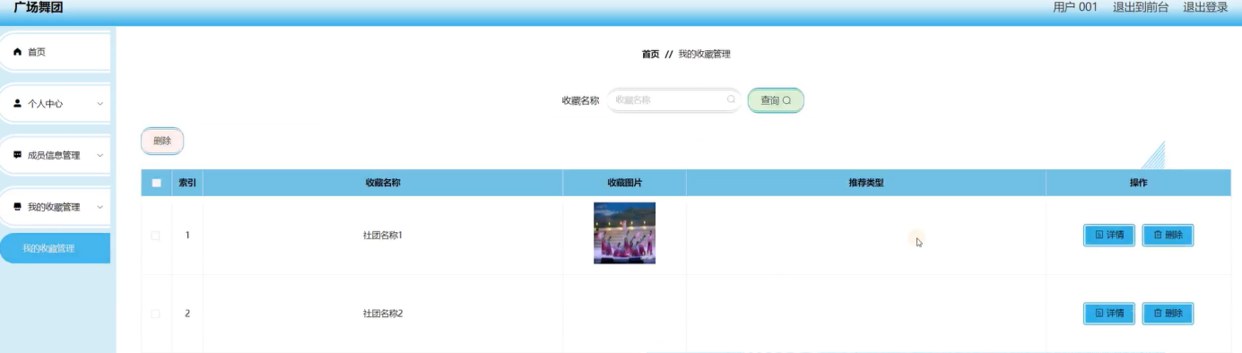Collapse the 我的收藏管理 chevron

click(x=100, y=207)
